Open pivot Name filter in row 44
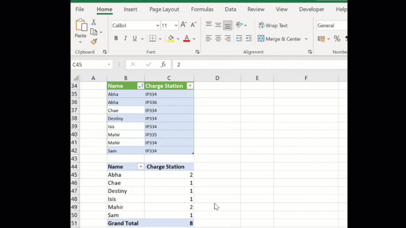 point(140,167)
